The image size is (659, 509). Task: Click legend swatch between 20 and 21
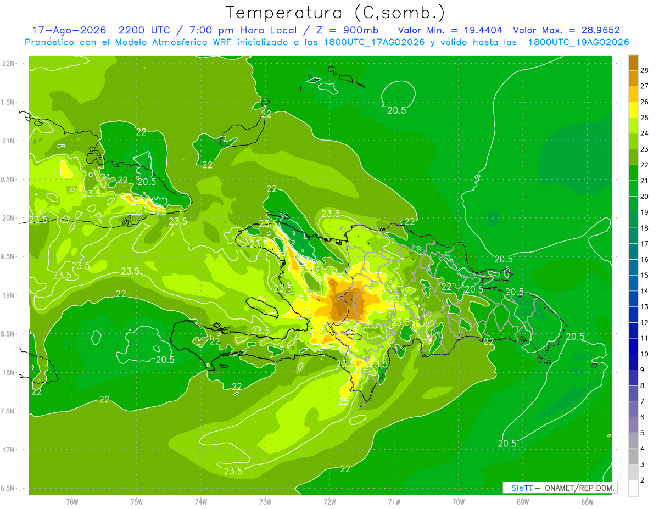633,188
